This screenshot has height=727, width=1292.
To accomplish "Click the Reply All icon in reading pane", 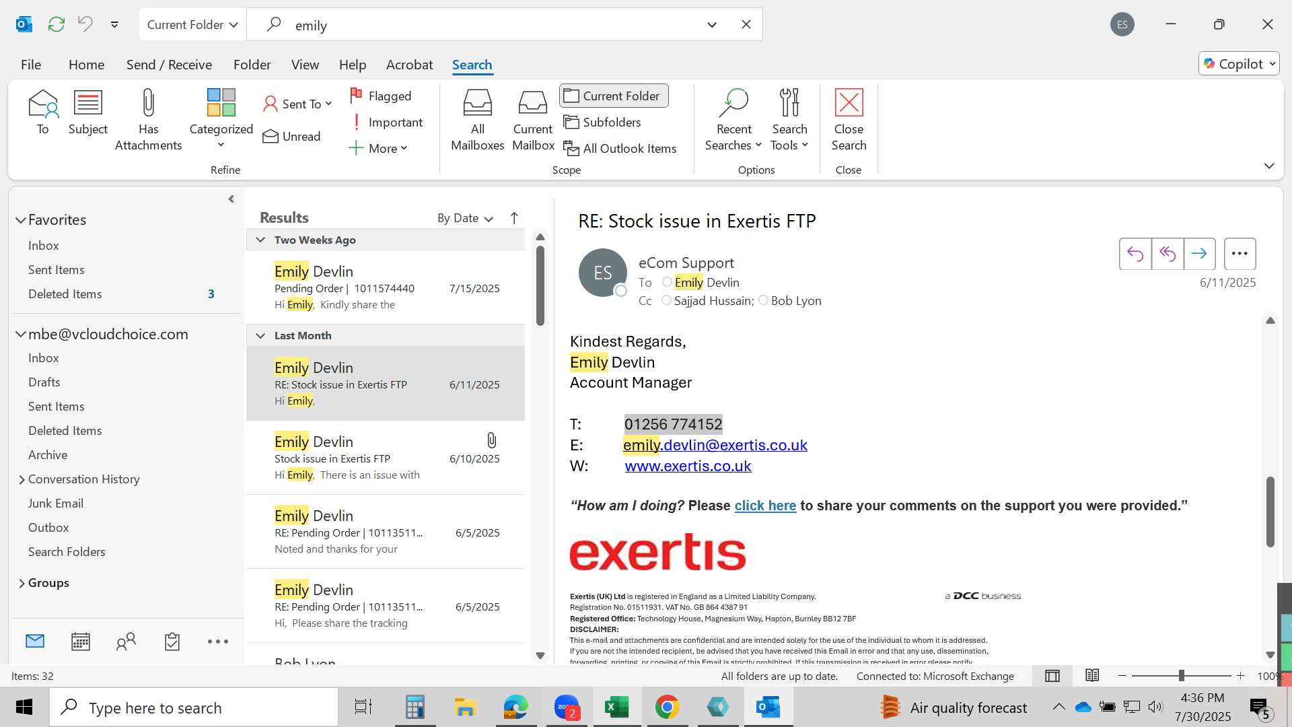I will (1168, 254).
